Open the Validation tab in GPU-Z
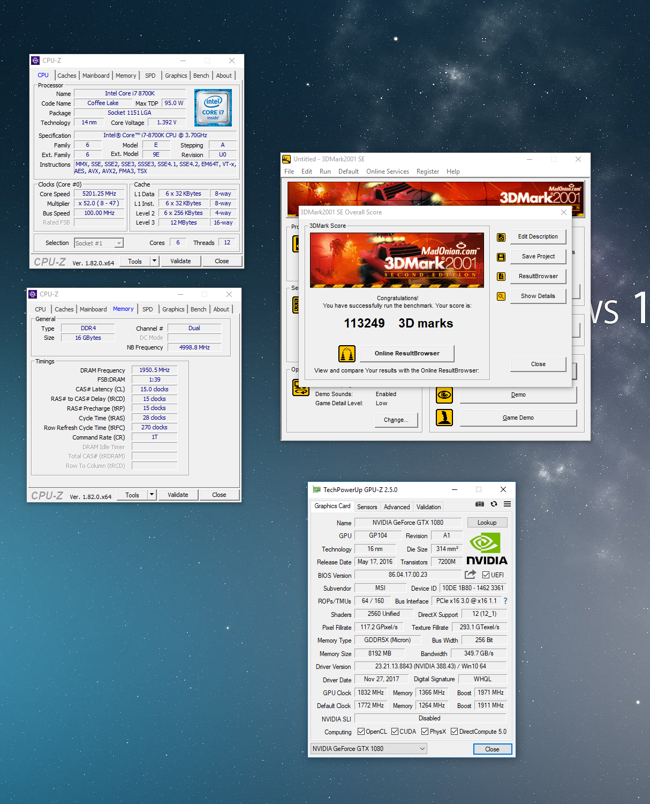 click(429, 507)
